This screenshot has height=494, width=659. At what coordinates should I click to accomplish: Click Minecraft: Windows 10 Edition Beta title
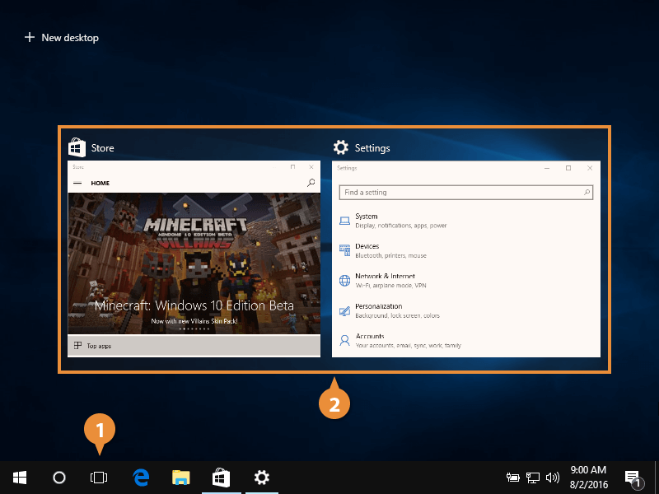pos(194,305)
